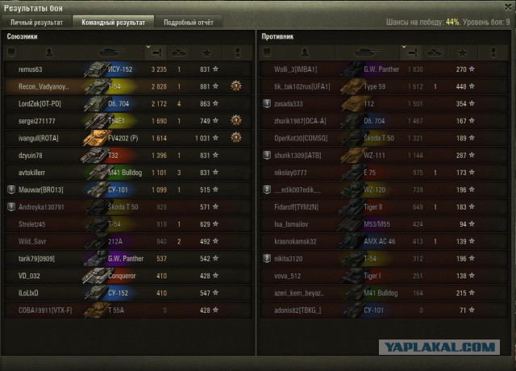Viewport: 516px width, 371px height.
Task: Click platoon badge next to __edik007edik__
Action: [267, 190]
